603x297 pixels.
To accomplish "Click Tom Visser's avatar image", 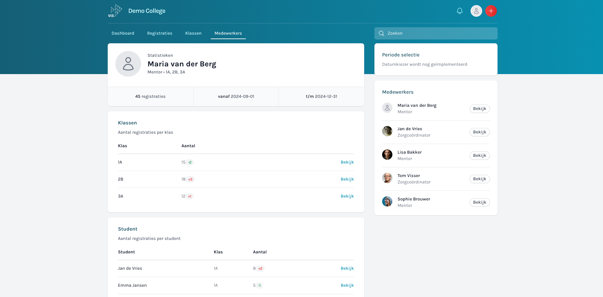I will (x=387, y=178).
